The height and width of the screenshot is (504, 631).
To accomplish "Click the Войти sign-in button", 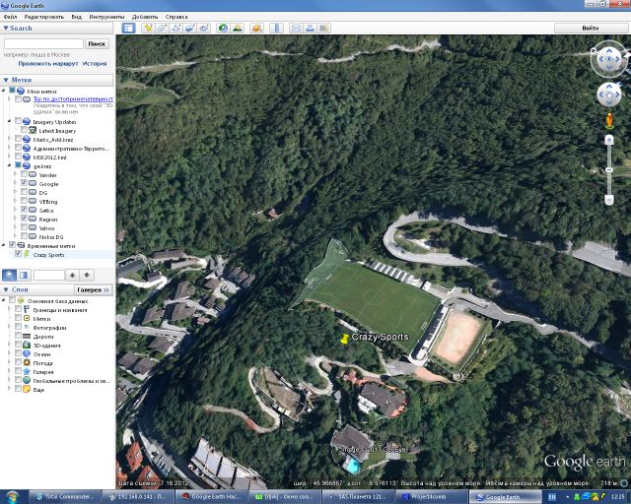I will tap(591, 29).
